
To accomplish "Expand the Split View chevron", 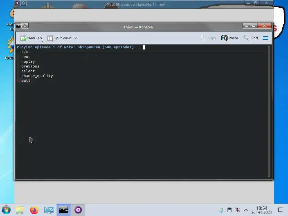I will pyautogui.click(x=75, y=38).
